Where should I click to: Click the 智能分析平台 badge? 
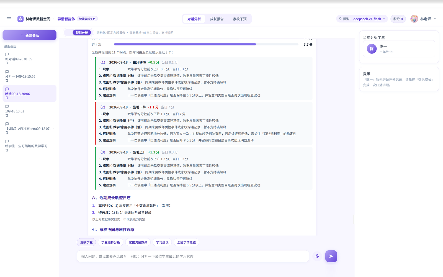point(87,19)
